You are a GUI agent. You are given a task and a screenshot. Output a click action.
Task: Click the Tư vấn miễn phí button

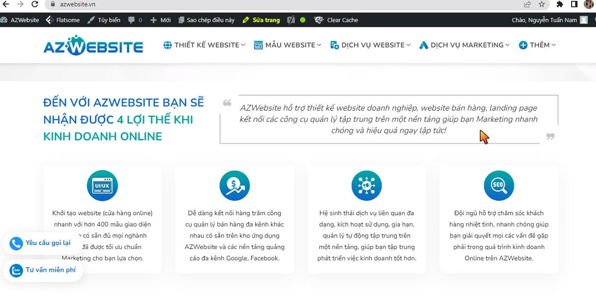point(44,270)
